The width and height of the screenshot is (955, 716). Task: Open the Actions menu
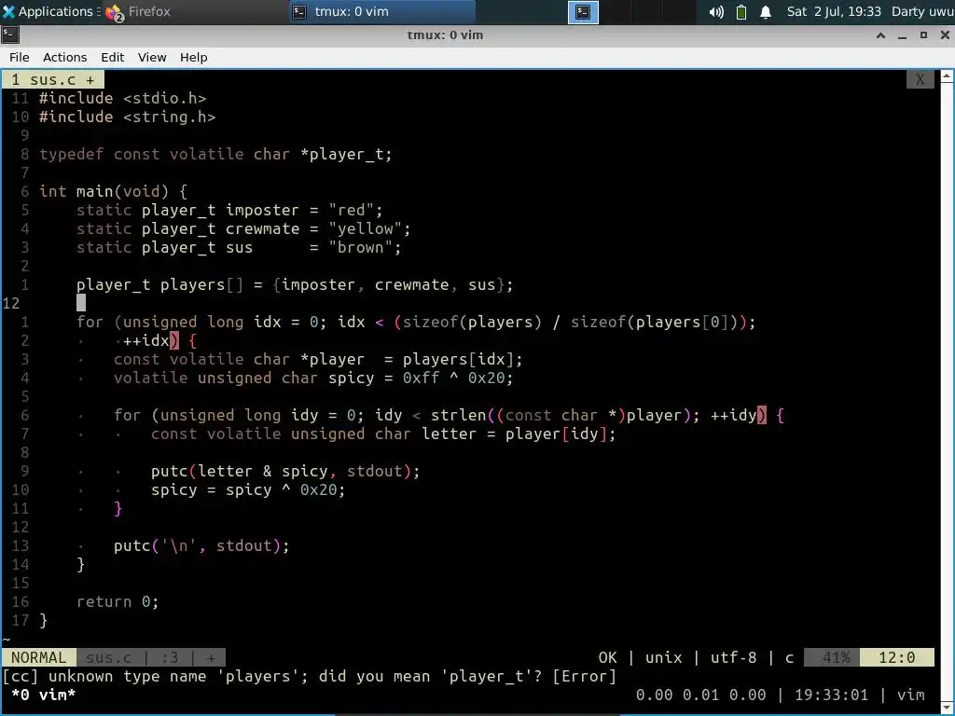(x=64, y=57)
